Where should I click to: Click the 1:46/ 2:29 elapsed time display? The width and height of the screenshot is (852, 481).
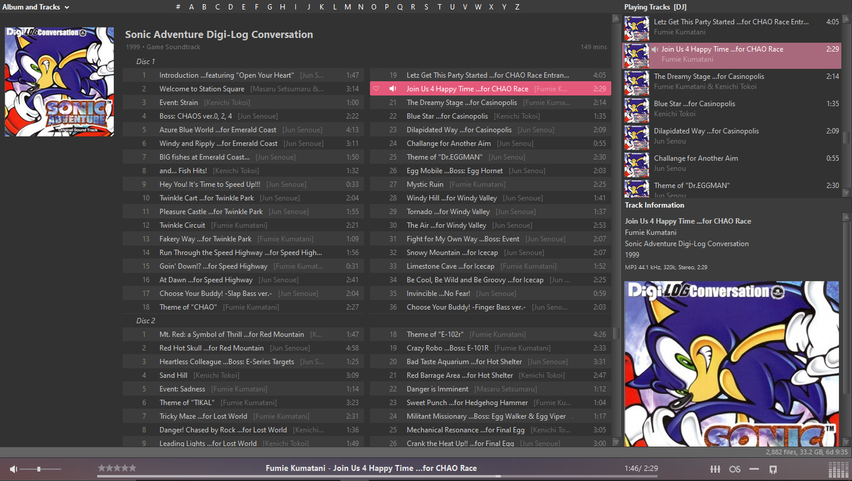coord(641,469)
